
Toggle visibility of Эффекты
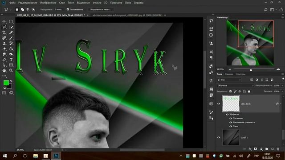[227, 115]
